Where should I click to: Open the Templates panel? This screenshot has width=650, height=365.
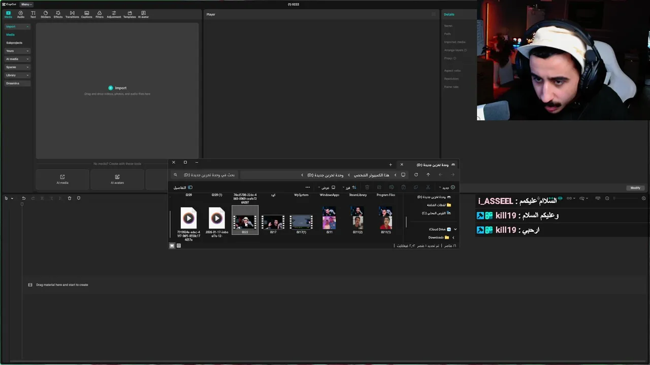click(129, 14)
